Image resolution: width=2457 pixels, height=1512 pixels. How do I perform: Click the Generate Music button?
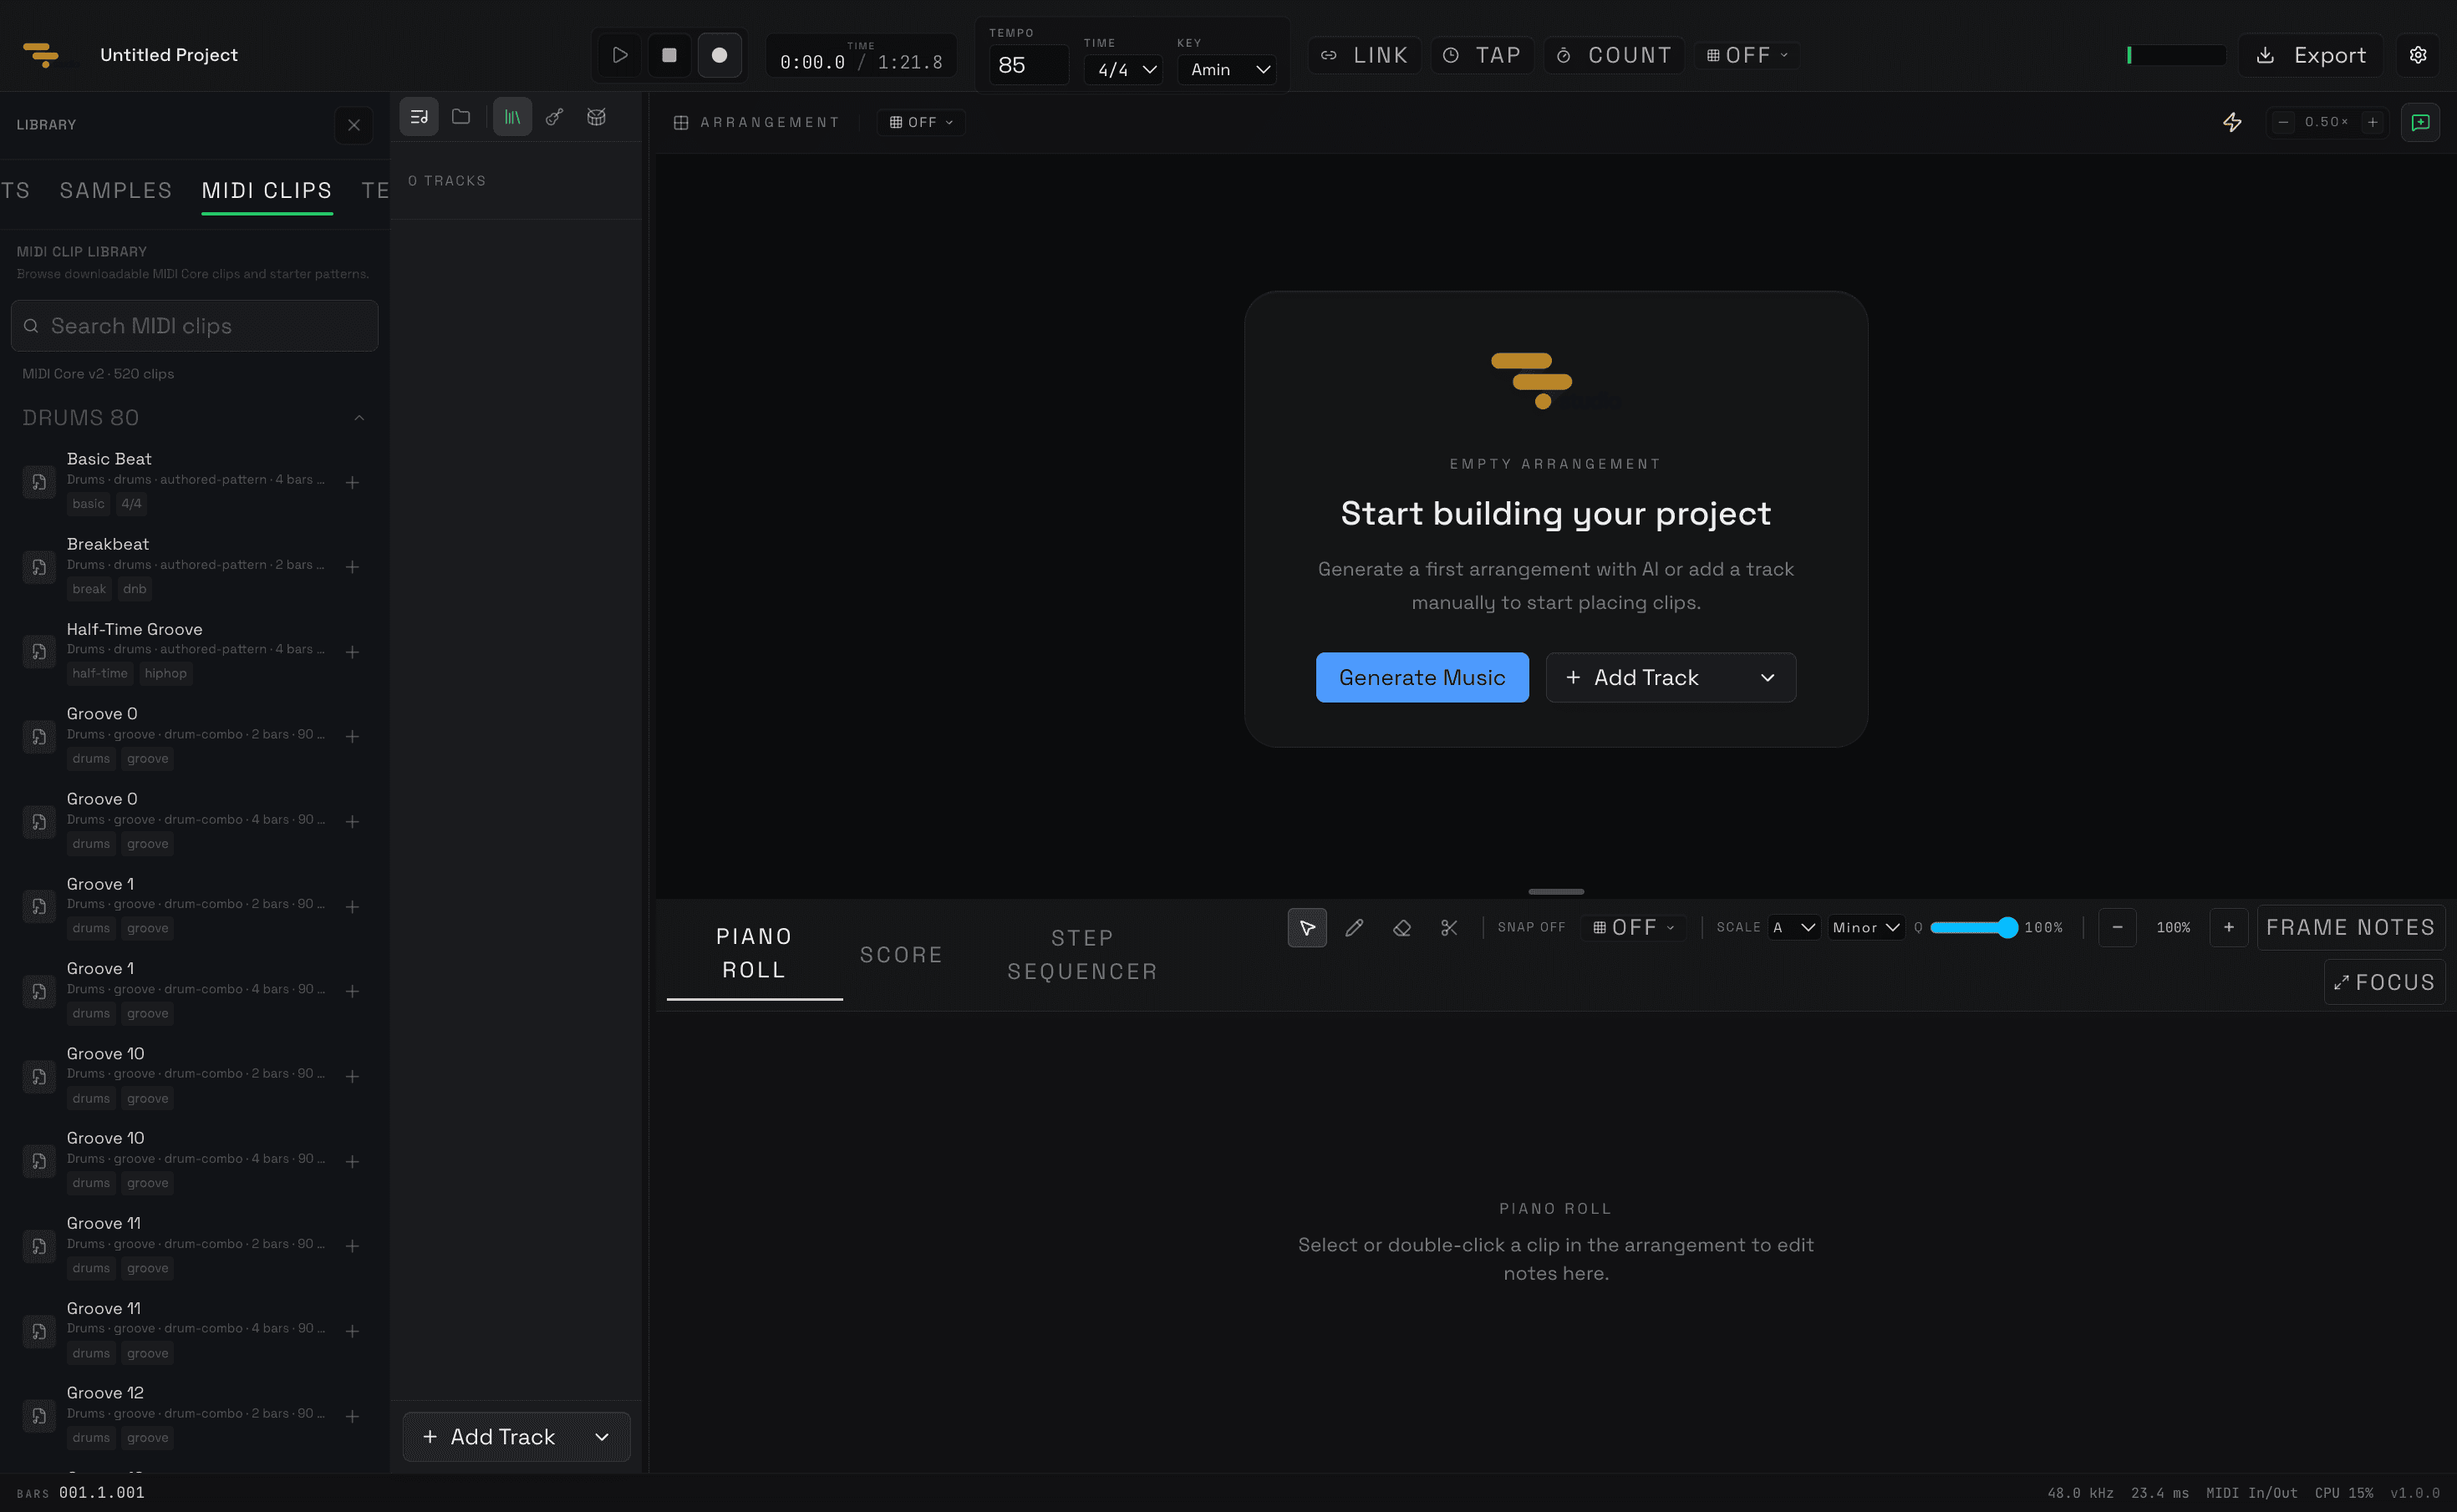pyautogui.click(x=1422, y=677)
